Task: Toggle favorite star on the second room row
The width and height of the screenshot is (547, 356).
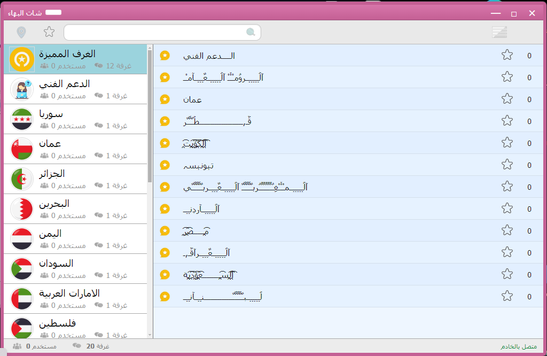Action: coord(507,77)
